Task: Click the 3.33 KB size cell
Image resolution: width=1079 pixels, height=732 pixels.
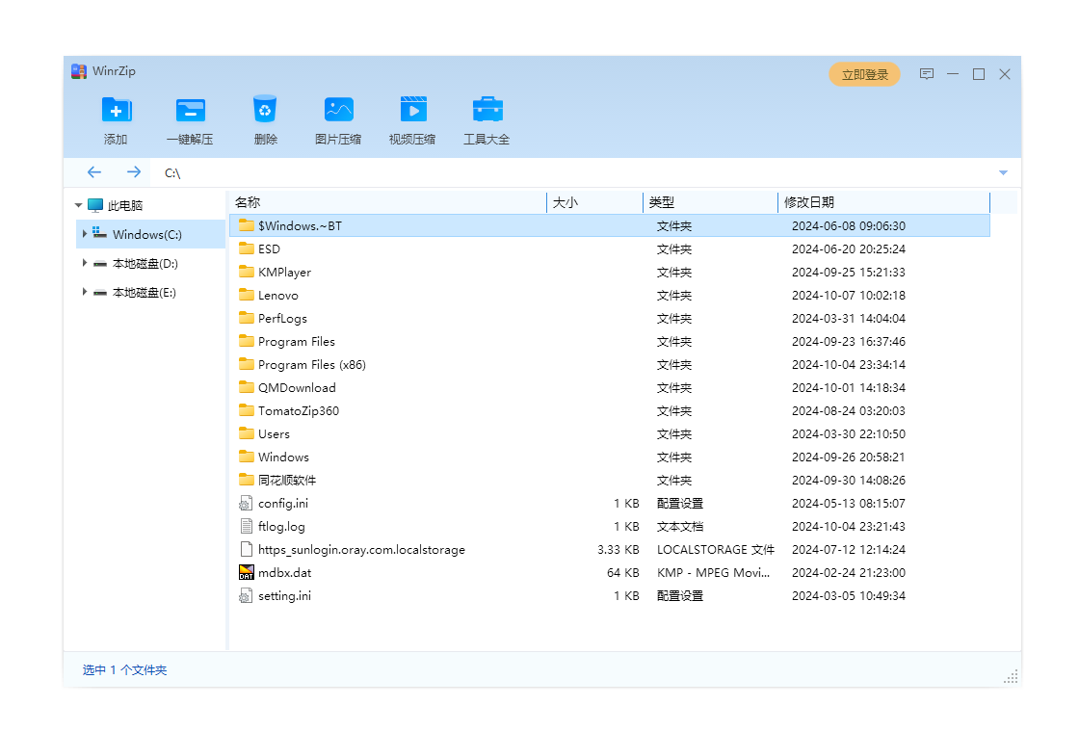Action: click(x=618, y=550)
